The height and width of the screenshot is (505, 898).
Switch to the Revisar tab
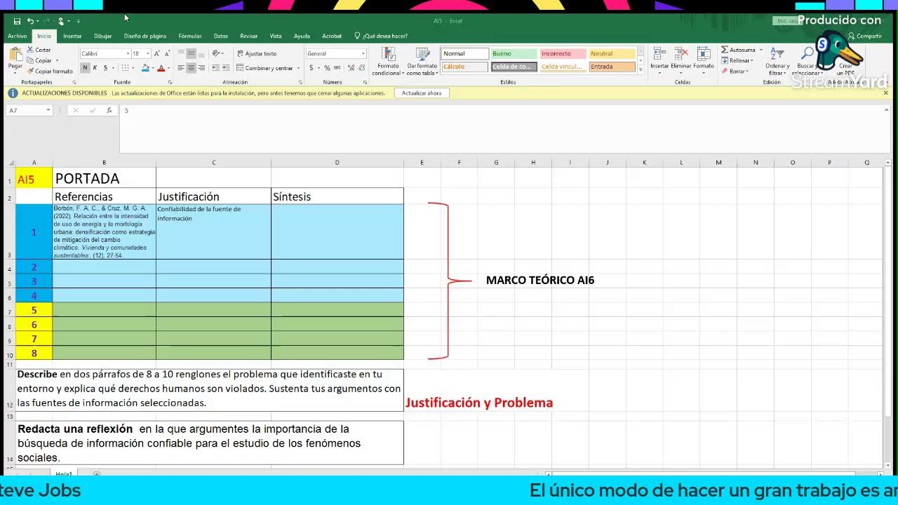tap(249, 36)
